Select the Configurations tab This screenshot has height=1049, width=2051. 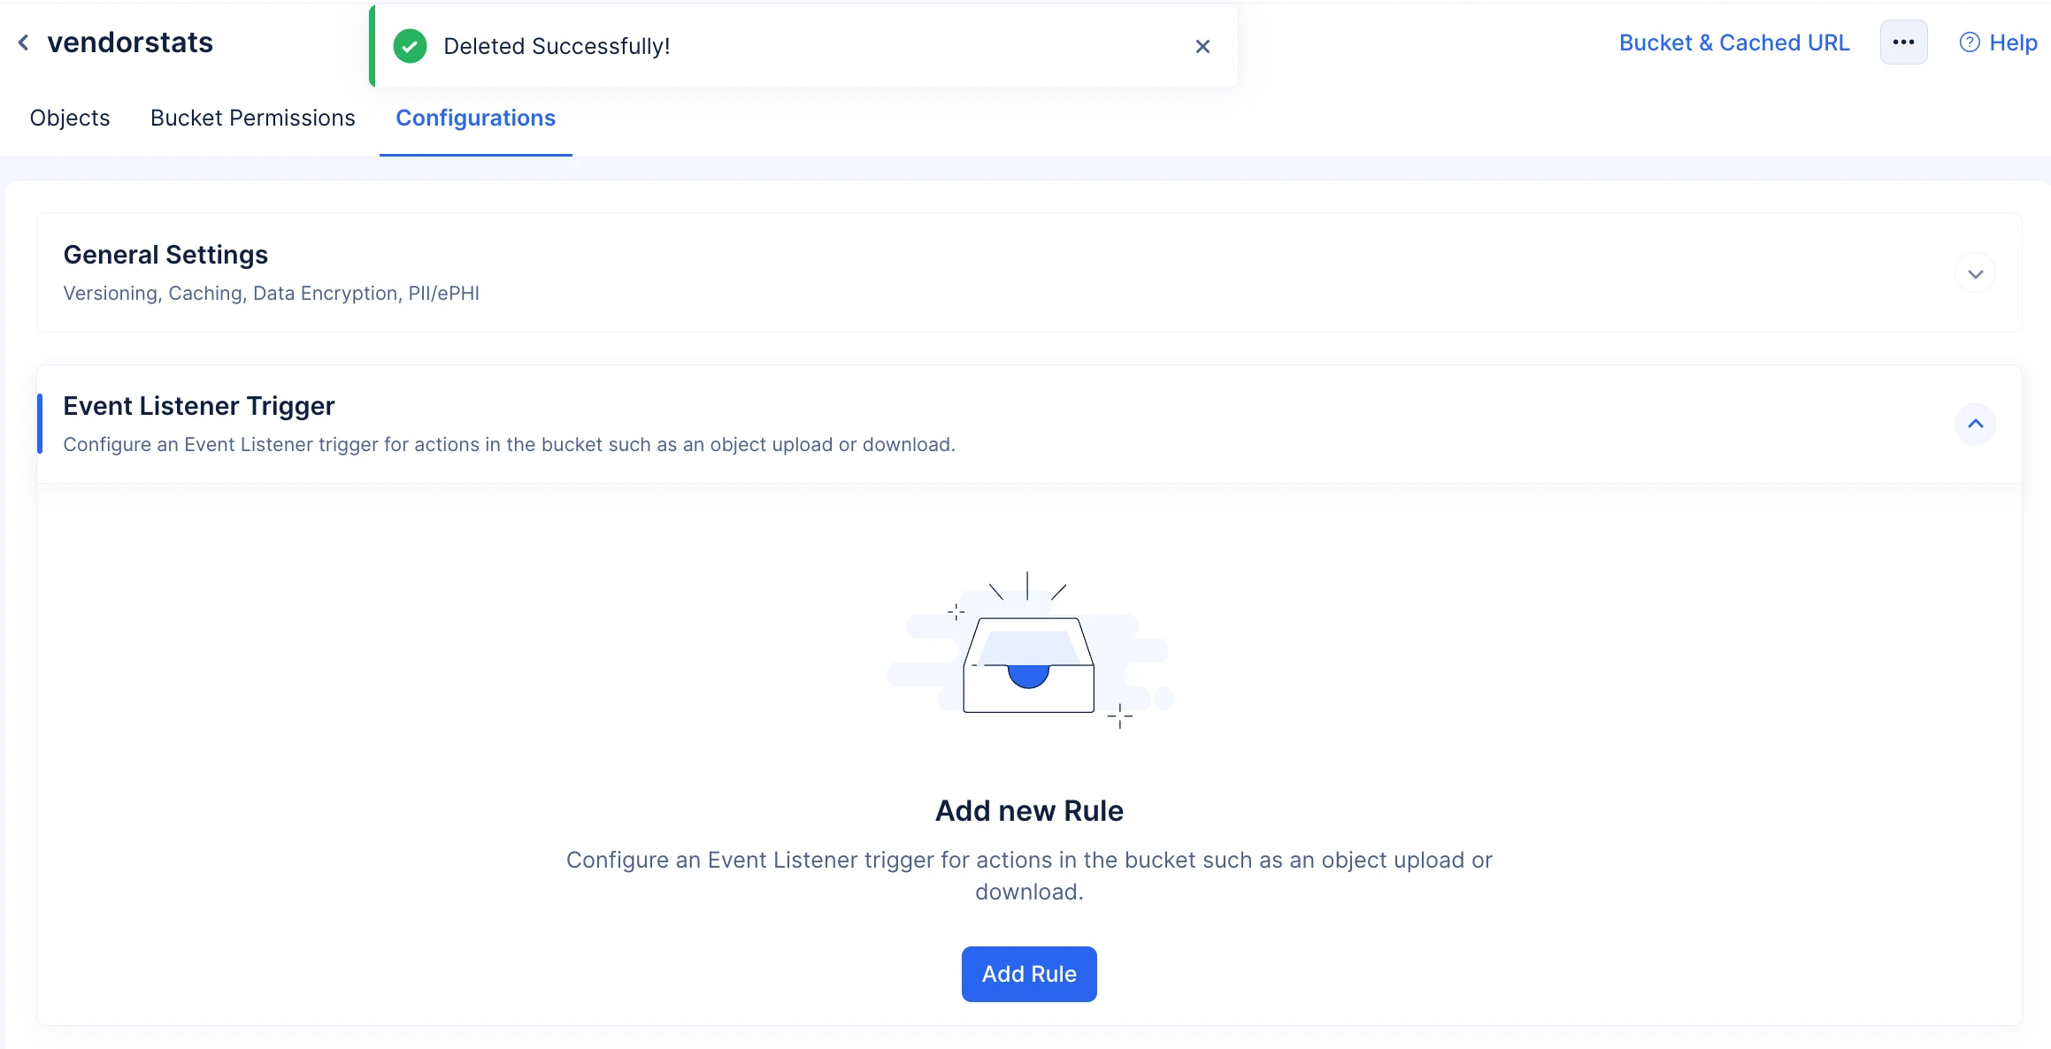(x=475, y=118)
